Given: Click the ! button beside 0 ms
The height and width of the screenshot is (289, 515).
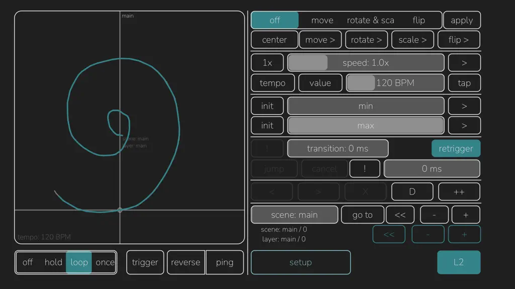Looking at the screenshot, I should click(x=365, y=169).
